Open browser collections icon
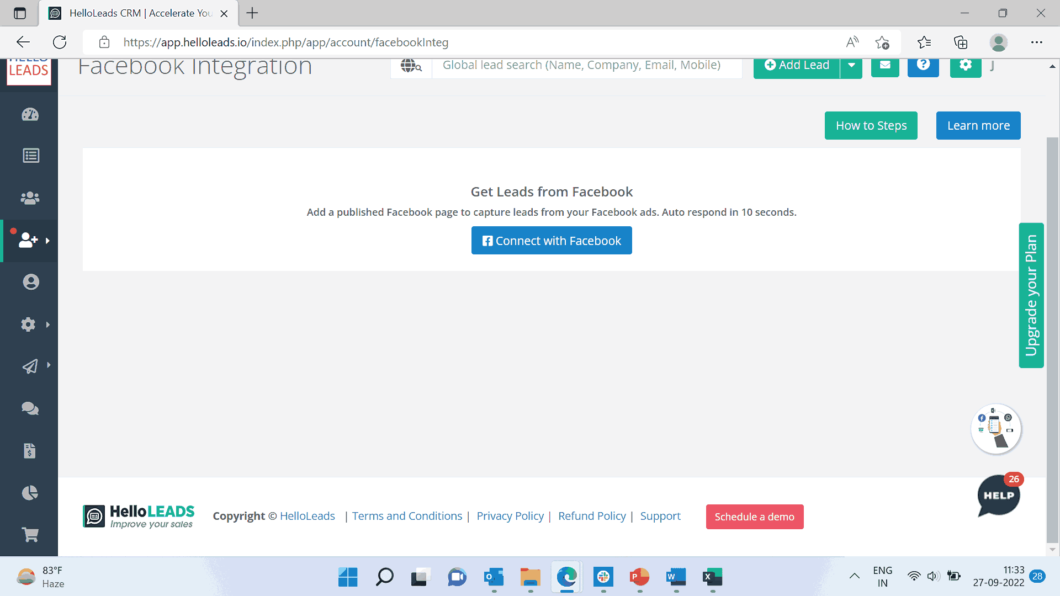 pyautogui.click(x=961, y=42)
